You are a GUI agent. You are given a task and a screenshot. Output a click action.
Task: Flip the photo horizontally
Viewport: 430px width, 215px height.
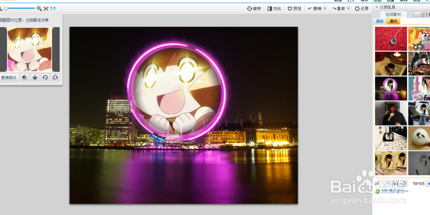(x=25, y=77)
